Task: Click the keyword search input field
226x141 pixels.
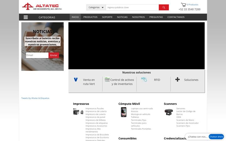Action: (132, 7)
